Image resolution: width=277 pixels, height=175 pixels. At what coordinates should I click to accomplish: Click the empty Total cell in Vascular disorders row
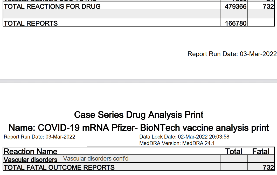click(233, 159)
